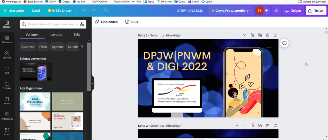Add new page after Seite 2
Image resolution: width=328 pixels, height=140 pixels.
click(x=275, y=125)
